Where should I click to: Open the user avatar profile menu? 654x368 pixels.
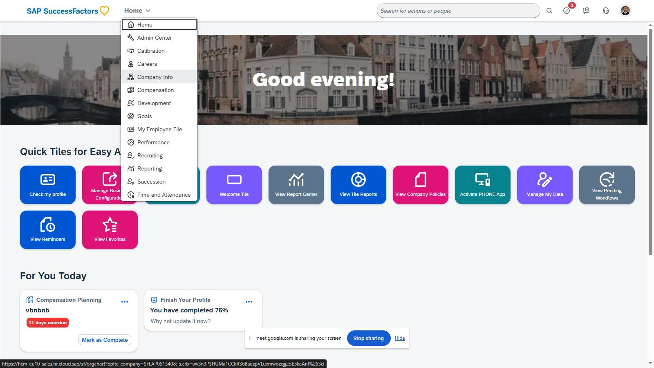[x=625, y=11]
